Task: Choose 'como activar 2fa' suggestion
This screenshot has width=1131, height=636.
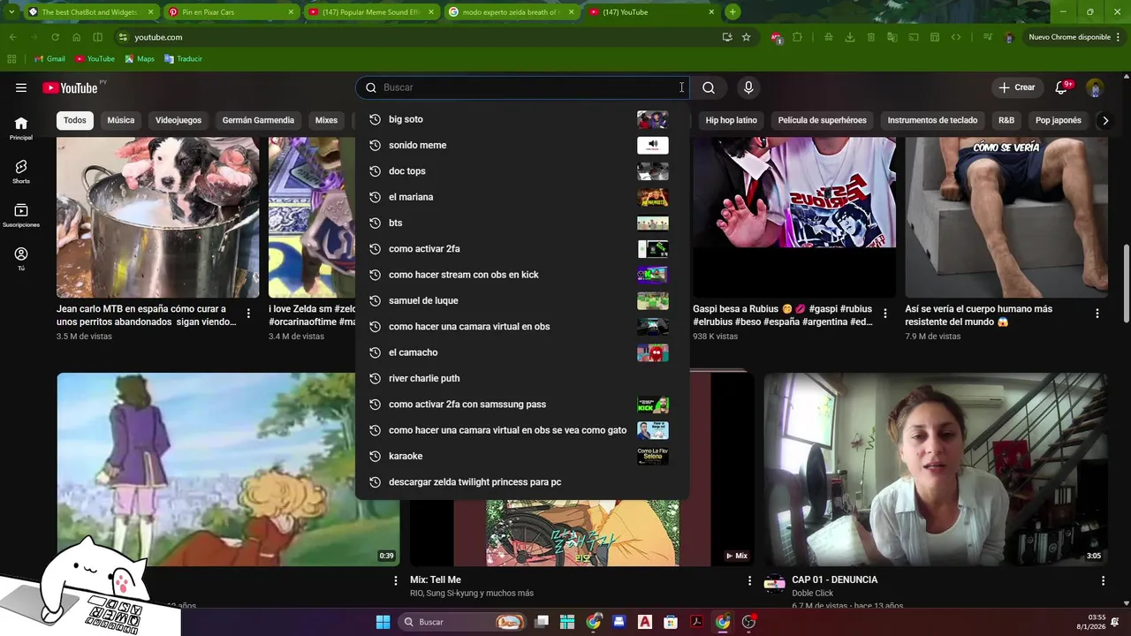Action: tap(522, 249)
